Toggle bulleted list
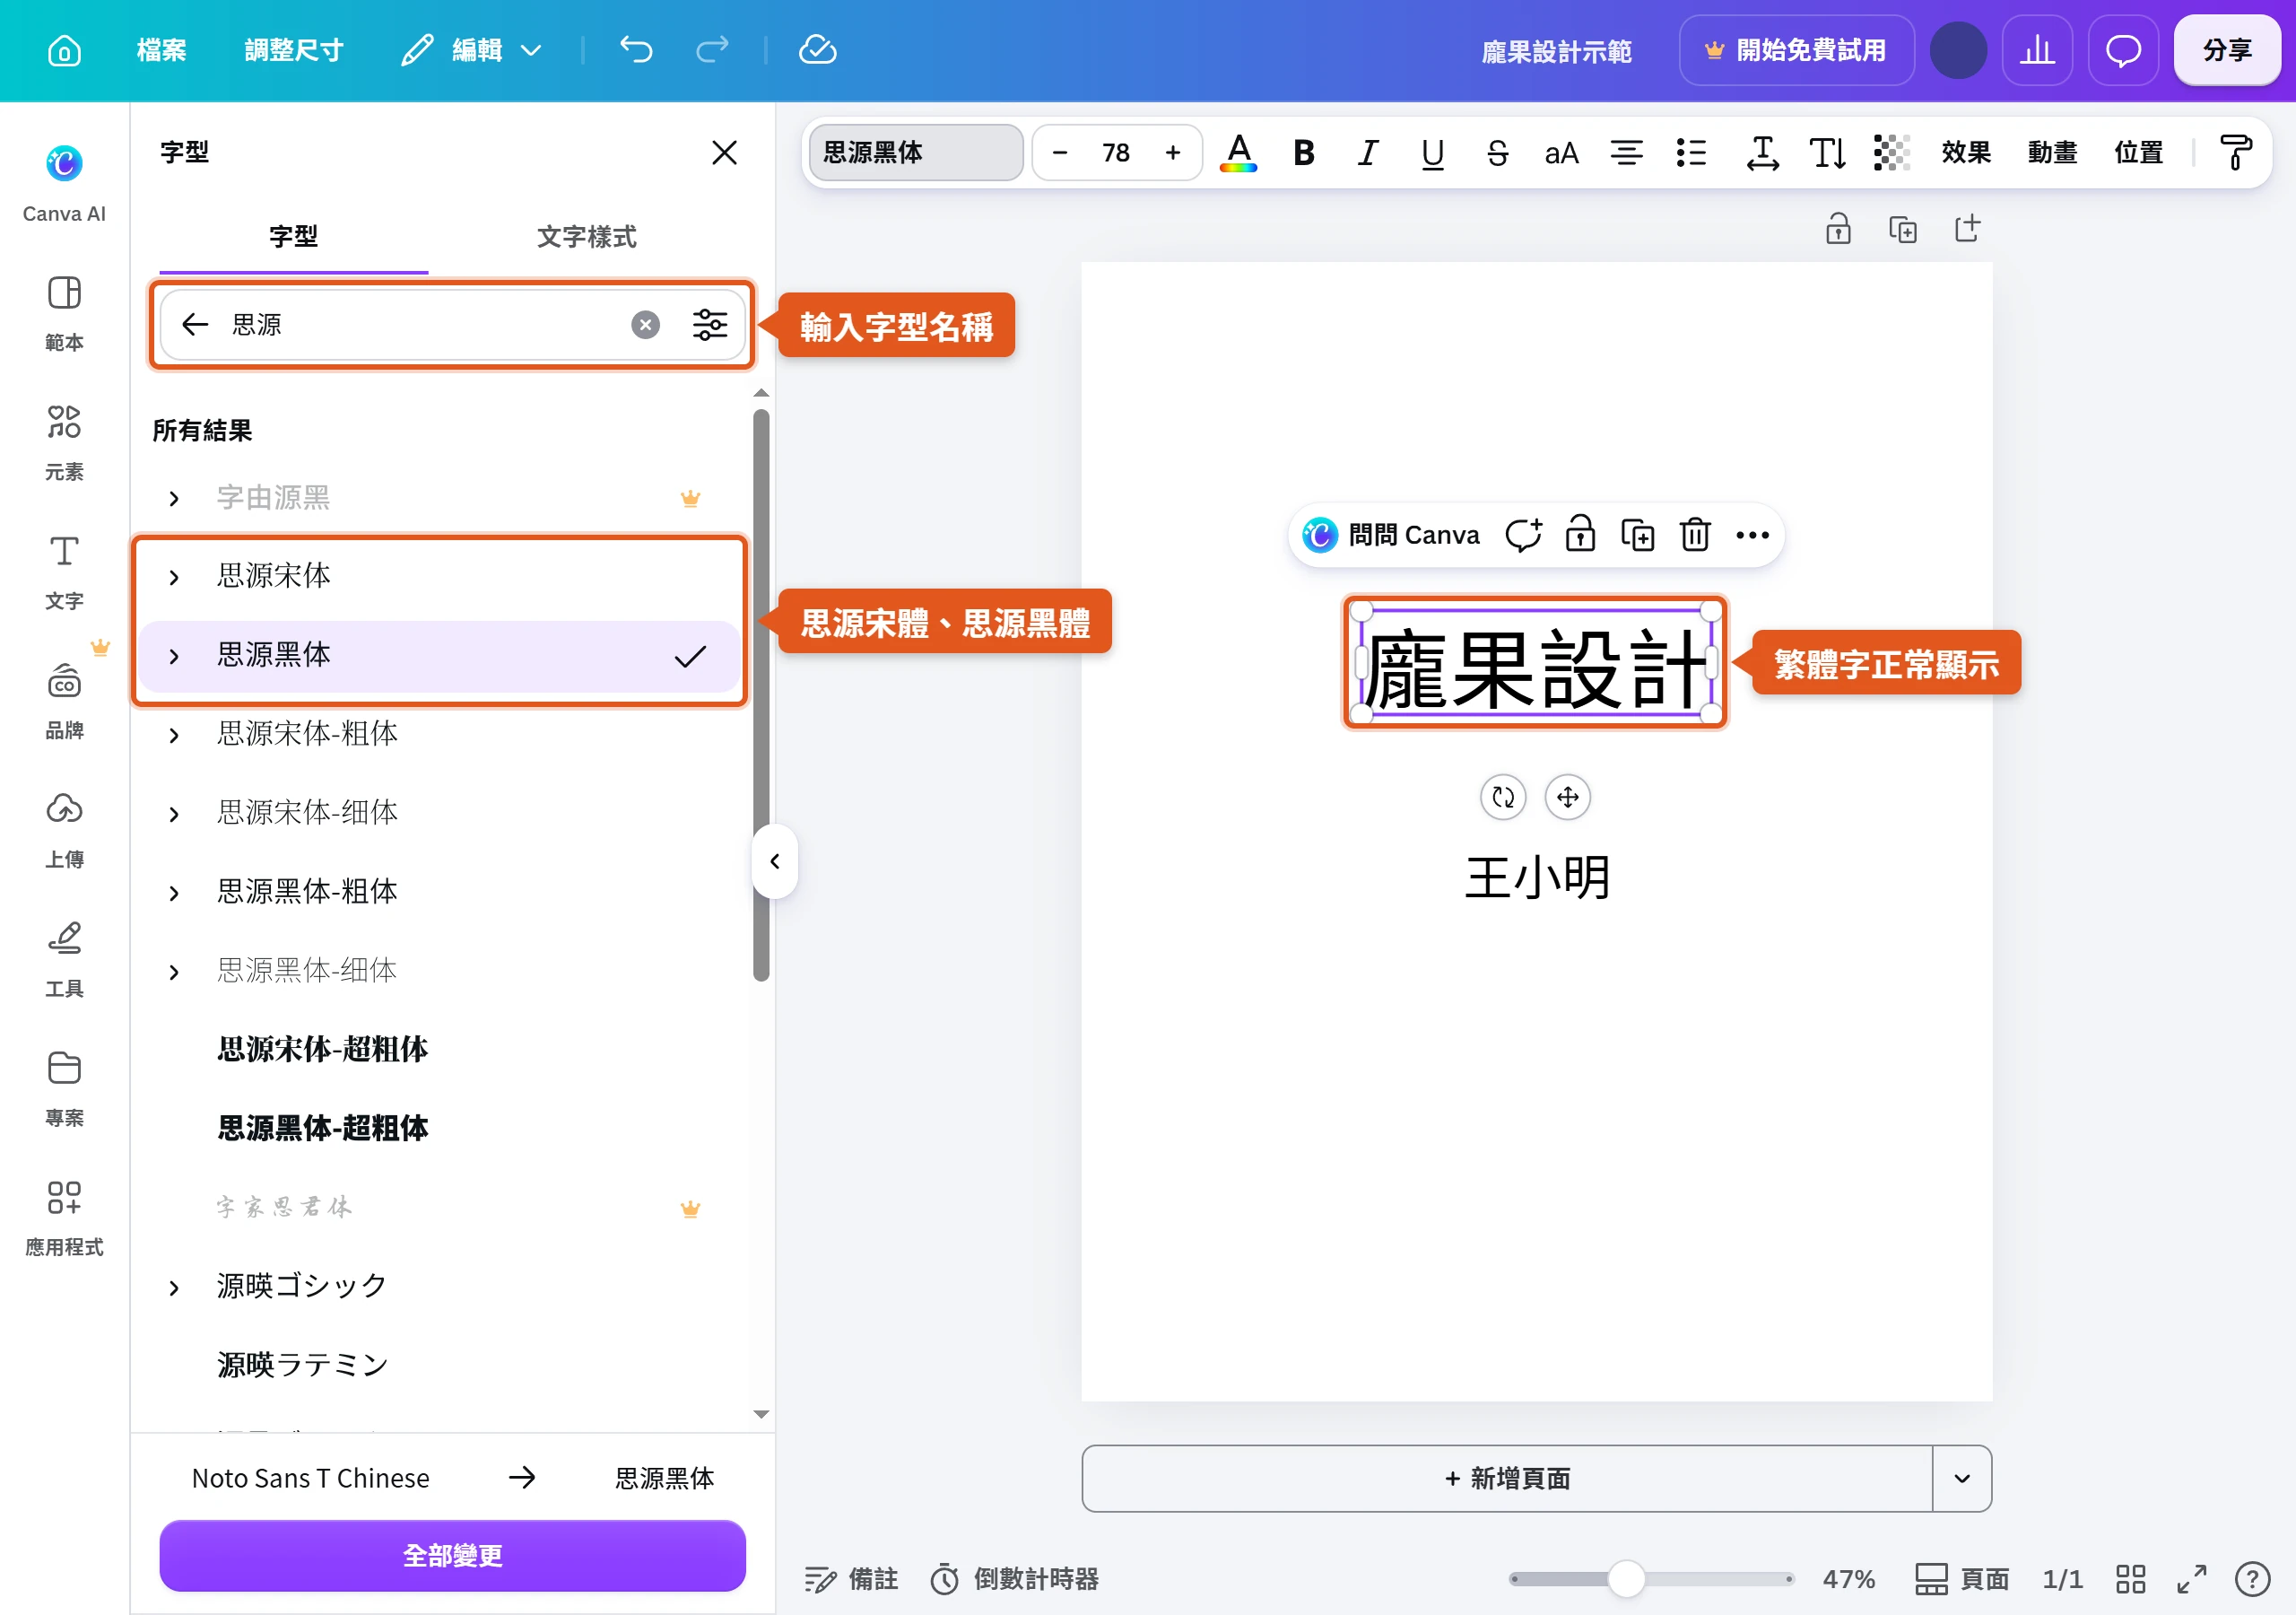This screenshot has height=1615, width=2296. click(1691, 153)
